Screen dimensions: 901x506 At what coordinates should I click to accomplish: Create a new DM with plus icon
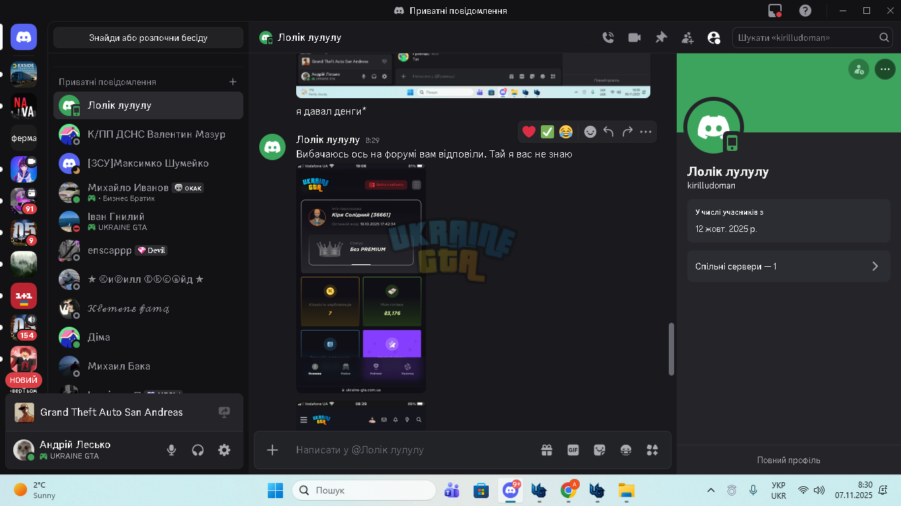pyautogui.click(x=233, y=82)
